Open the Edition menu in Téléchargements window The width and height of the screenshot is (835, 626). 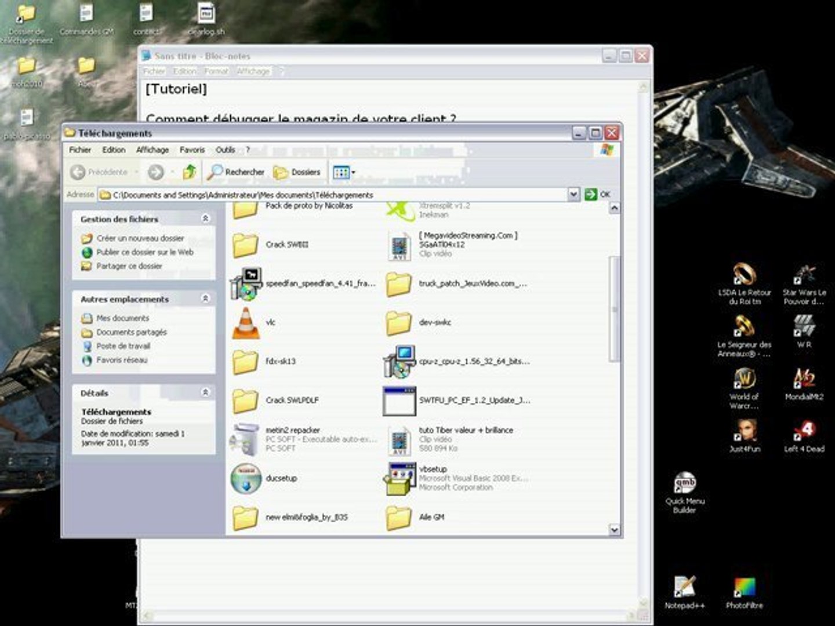pos(114,150)
